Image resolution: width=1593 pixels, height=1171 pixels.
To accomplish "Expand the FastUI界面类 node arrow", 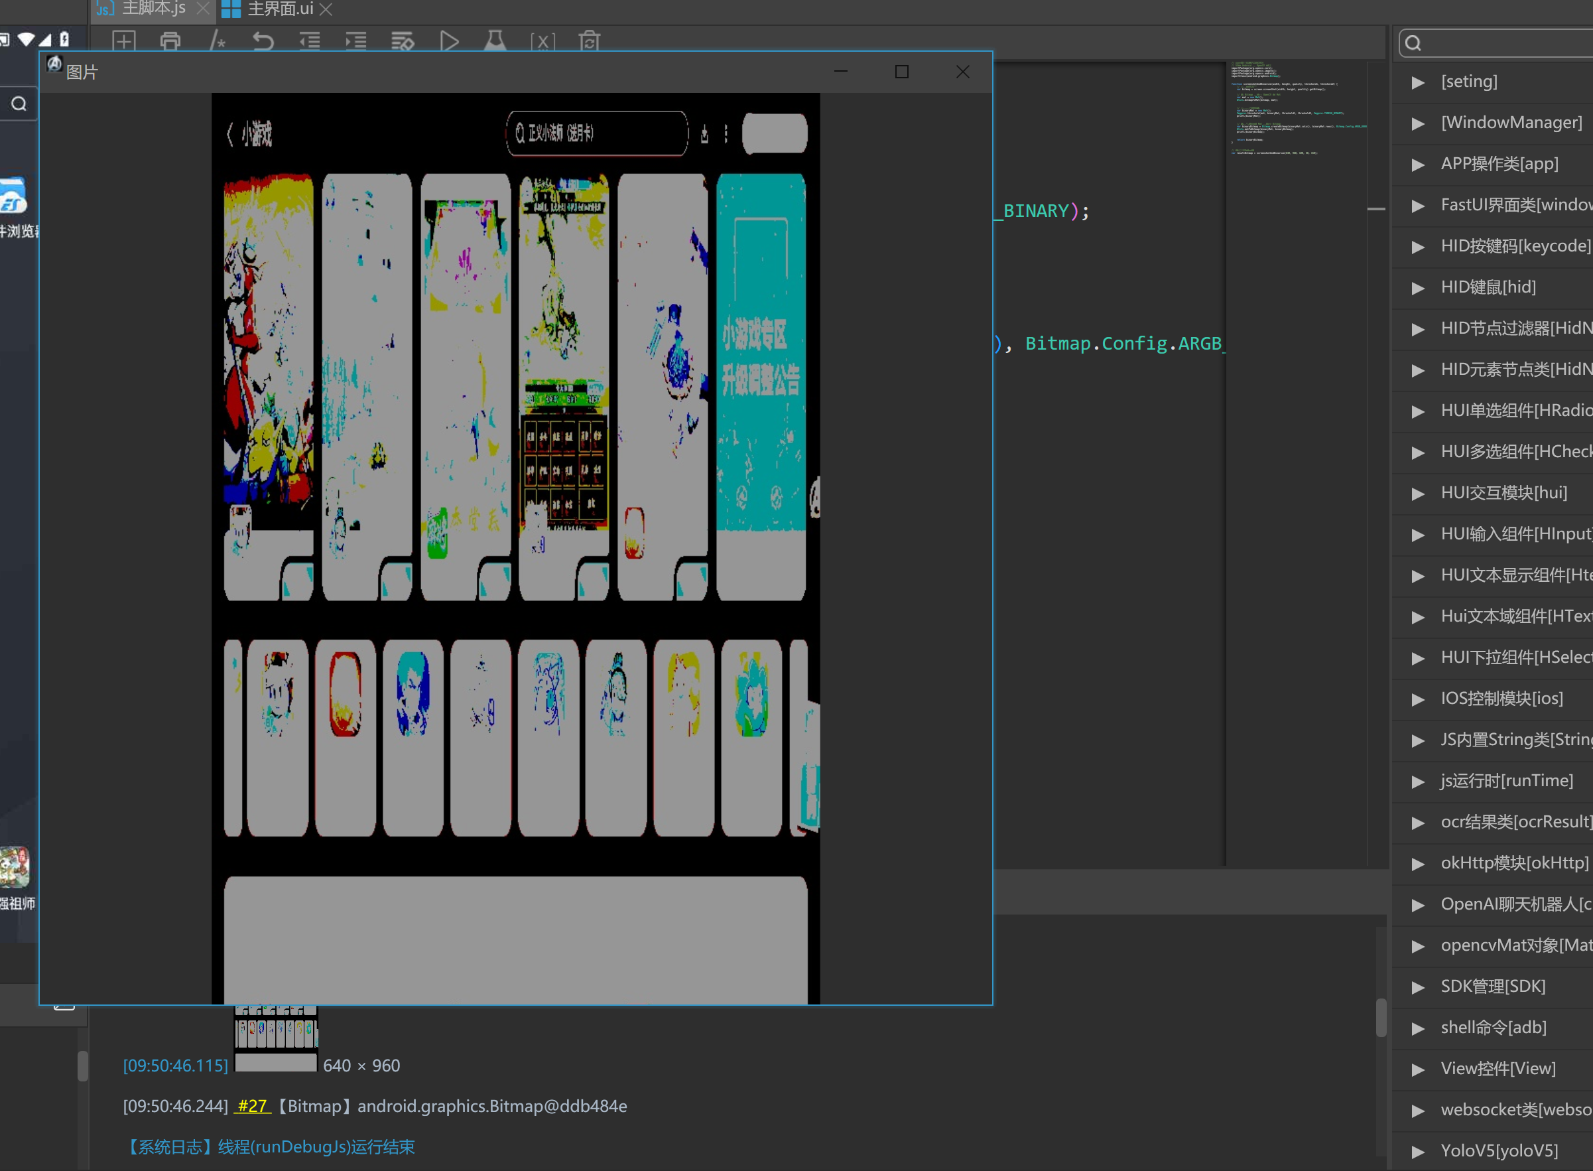I will pos(1417,206).
